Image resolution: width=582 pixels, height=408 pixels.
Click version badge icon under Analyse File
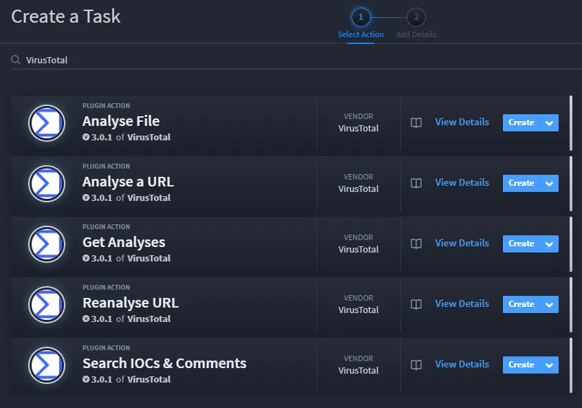[86, 137]
